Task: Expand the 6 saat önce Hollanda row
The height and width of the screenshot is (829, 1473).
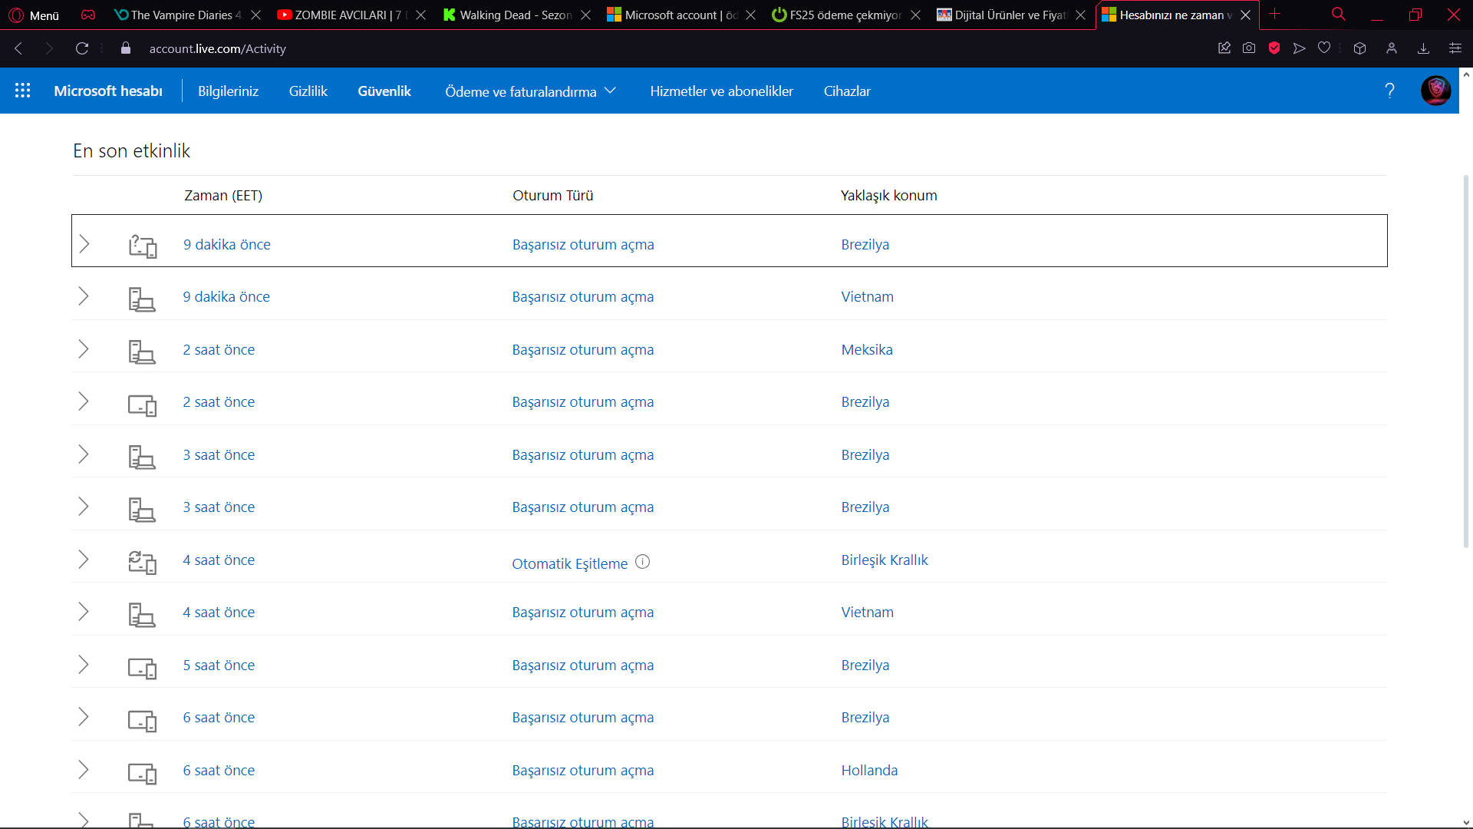Action: coord(84,770)
